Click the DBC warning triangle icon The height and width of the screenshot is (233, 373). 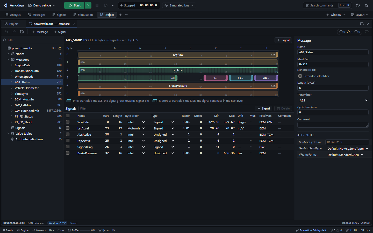[60, 48]
